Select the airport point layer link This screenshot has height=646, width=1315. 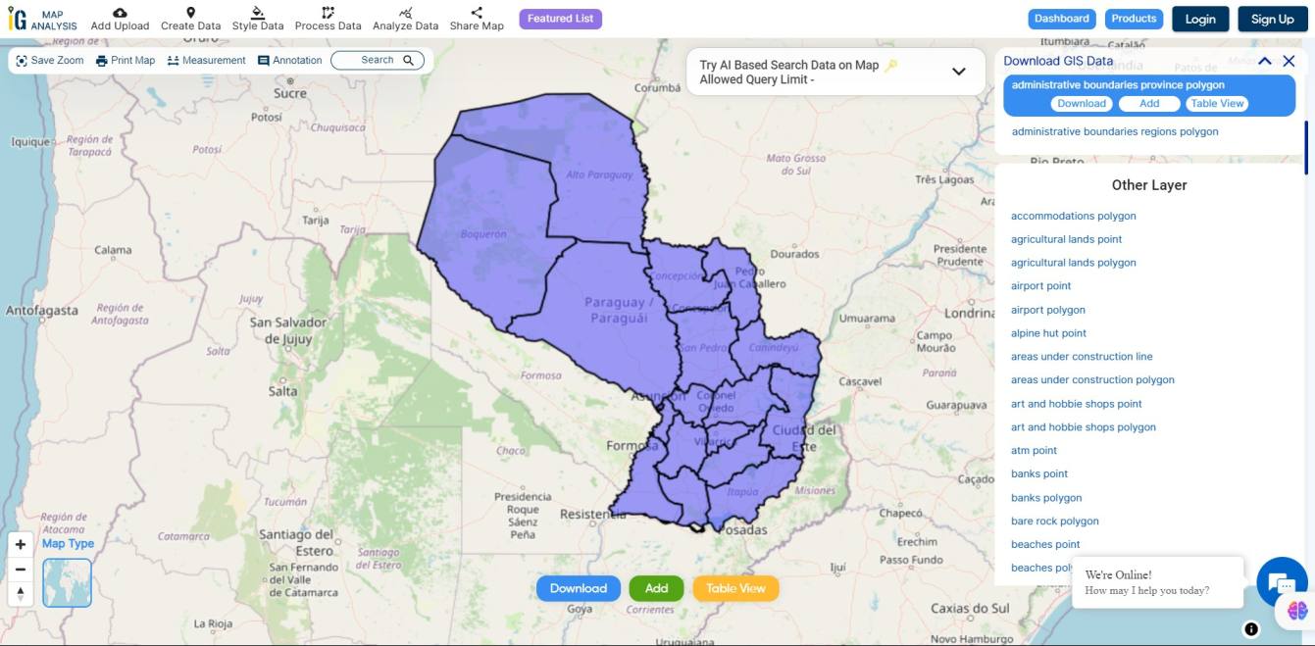pos(1040,285)
